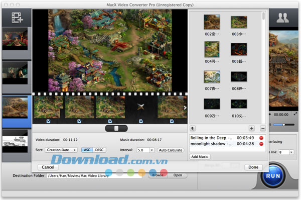Click the first filmstrip frame

(49, 107)
